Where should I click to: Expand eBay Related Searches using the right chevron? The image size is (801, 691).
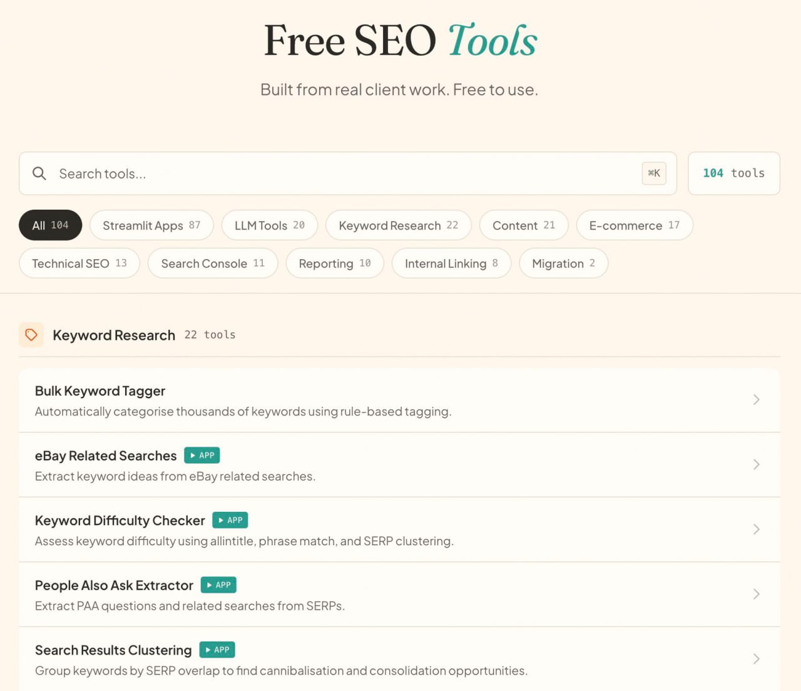pyautogui.click(x=756, y=464)
